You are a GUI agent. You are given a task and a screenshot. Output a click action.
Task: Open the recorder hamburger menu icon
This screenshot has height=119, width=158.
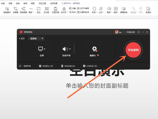tap(139, 32)
